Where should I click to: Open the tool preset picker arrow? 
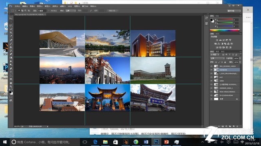[15, 11]
